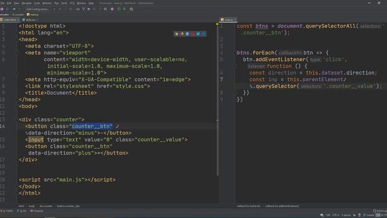Open the Terminal tool window
Screen dimensions: 387x218
[x=37, y=211]
